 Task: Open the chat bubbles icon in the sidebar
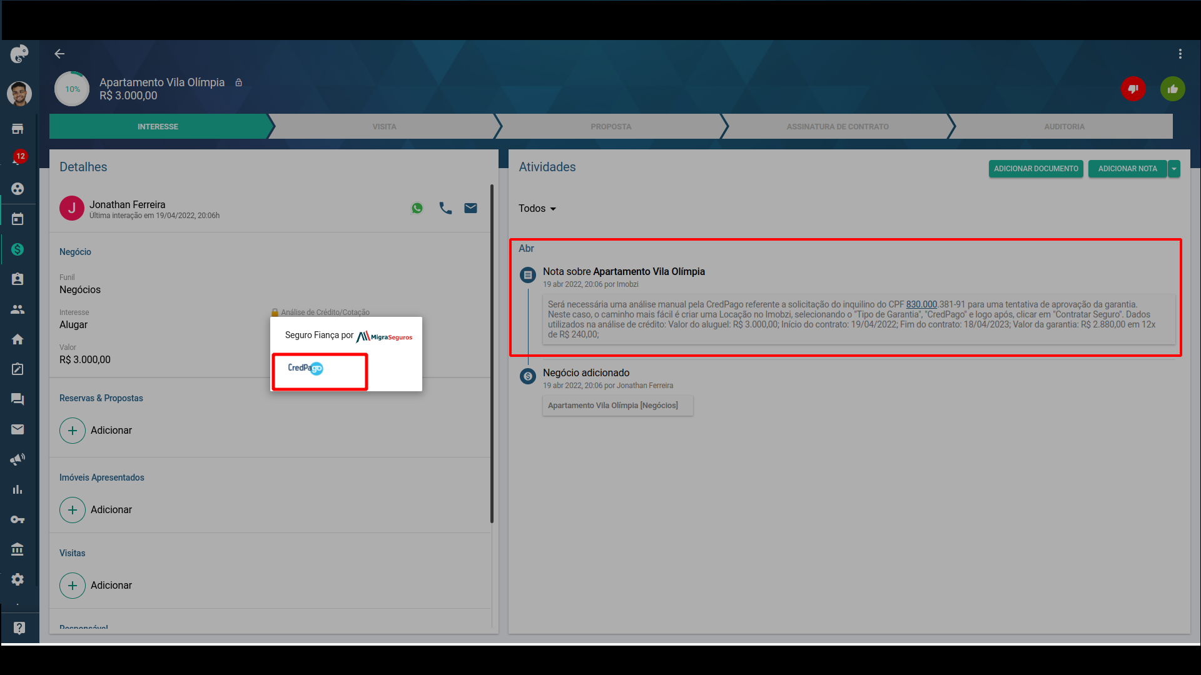click(x=18, y=399)
